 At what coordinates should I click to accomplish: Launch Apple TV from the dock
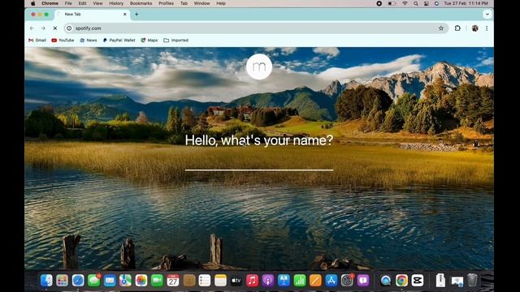236,281
